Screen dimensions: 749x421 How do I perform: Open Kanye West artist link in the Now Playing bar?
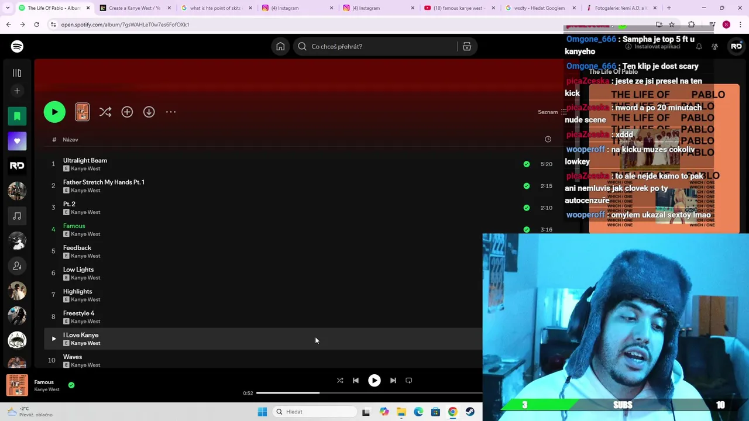[x=47, y=389]
